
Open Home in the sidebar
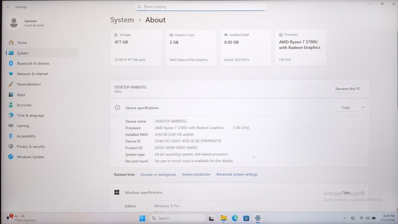[42, 43]
